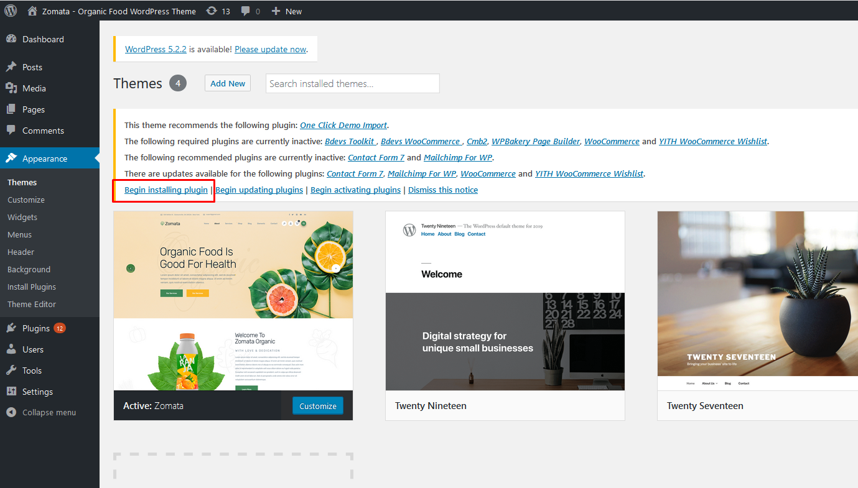Focus the Search installed themes field
Screen dimensions: 858x488
click(352, 83)
